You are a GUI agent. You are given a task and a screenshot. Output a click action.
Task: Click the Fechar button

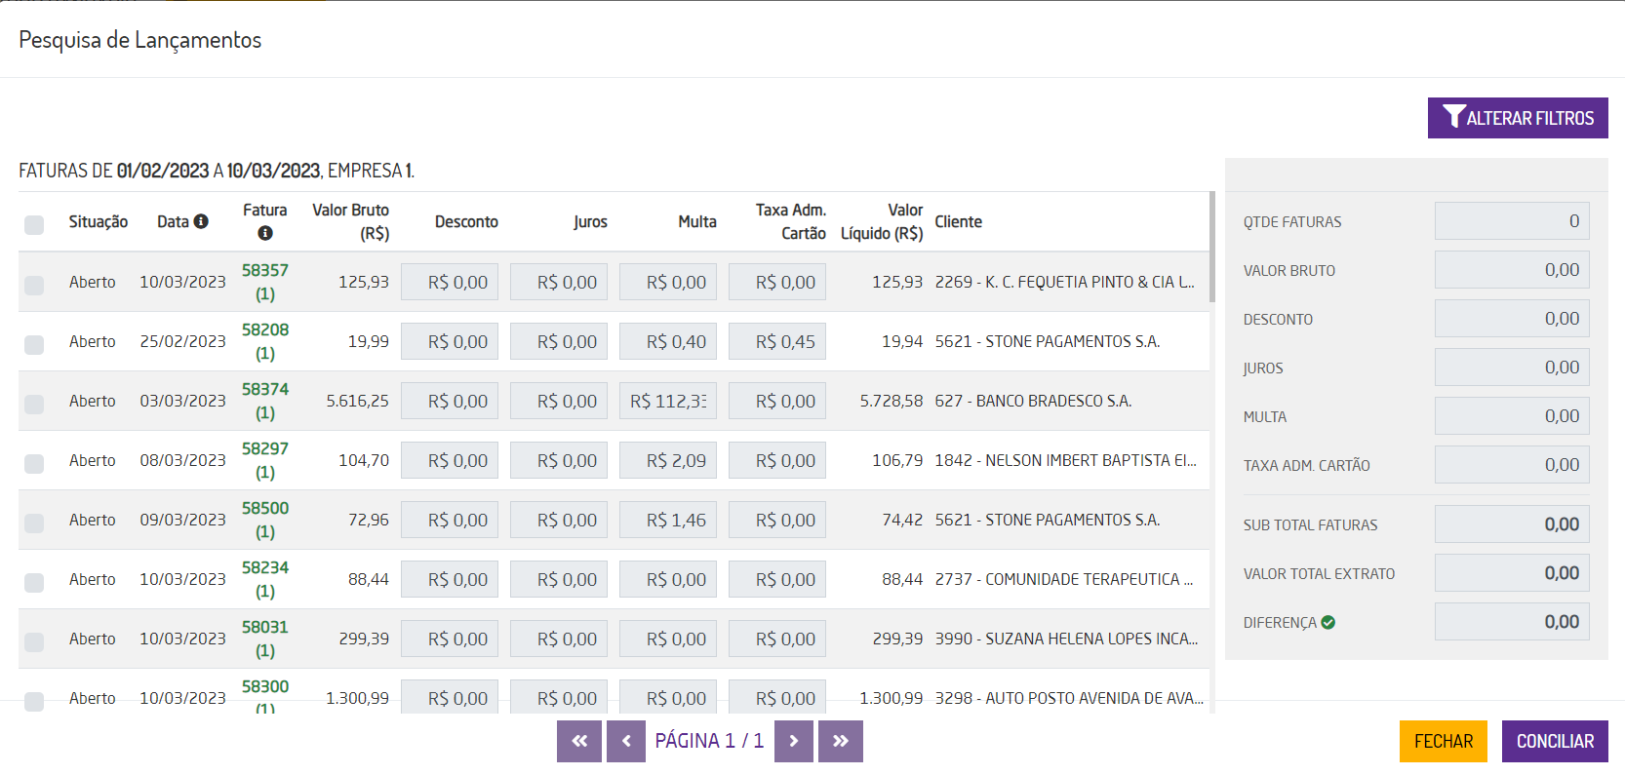coord(1443,741)
